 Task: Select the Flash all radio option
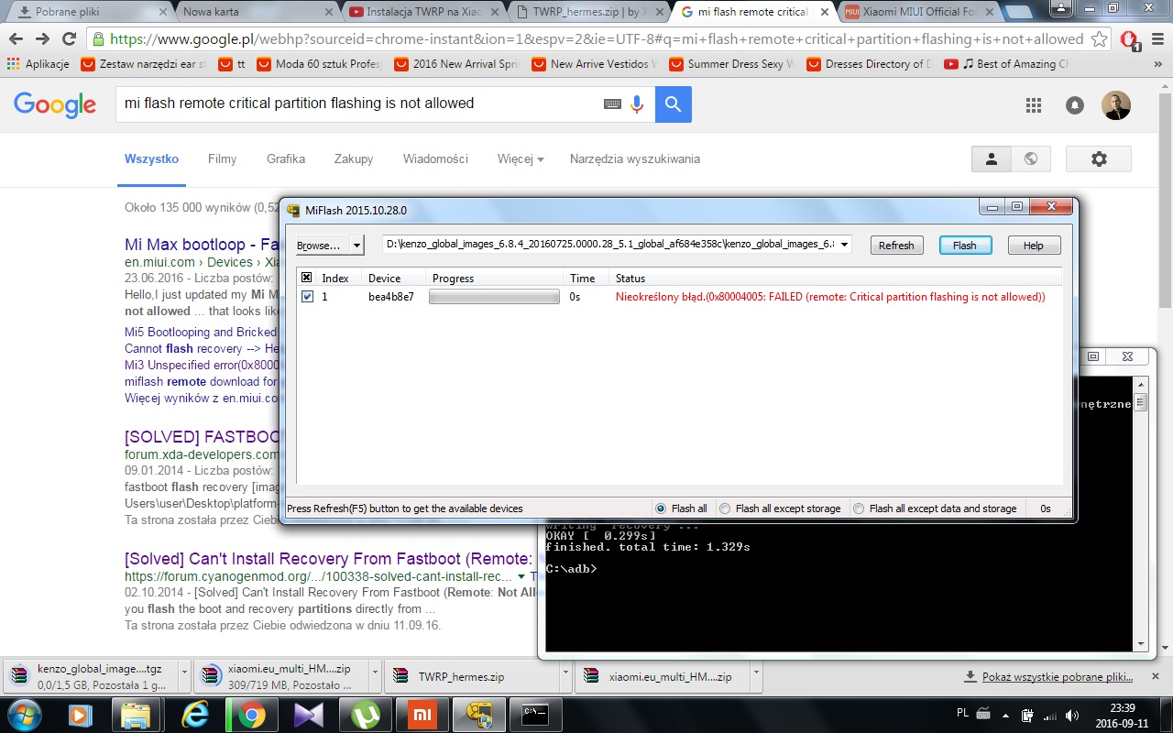(x=661, y=509)
